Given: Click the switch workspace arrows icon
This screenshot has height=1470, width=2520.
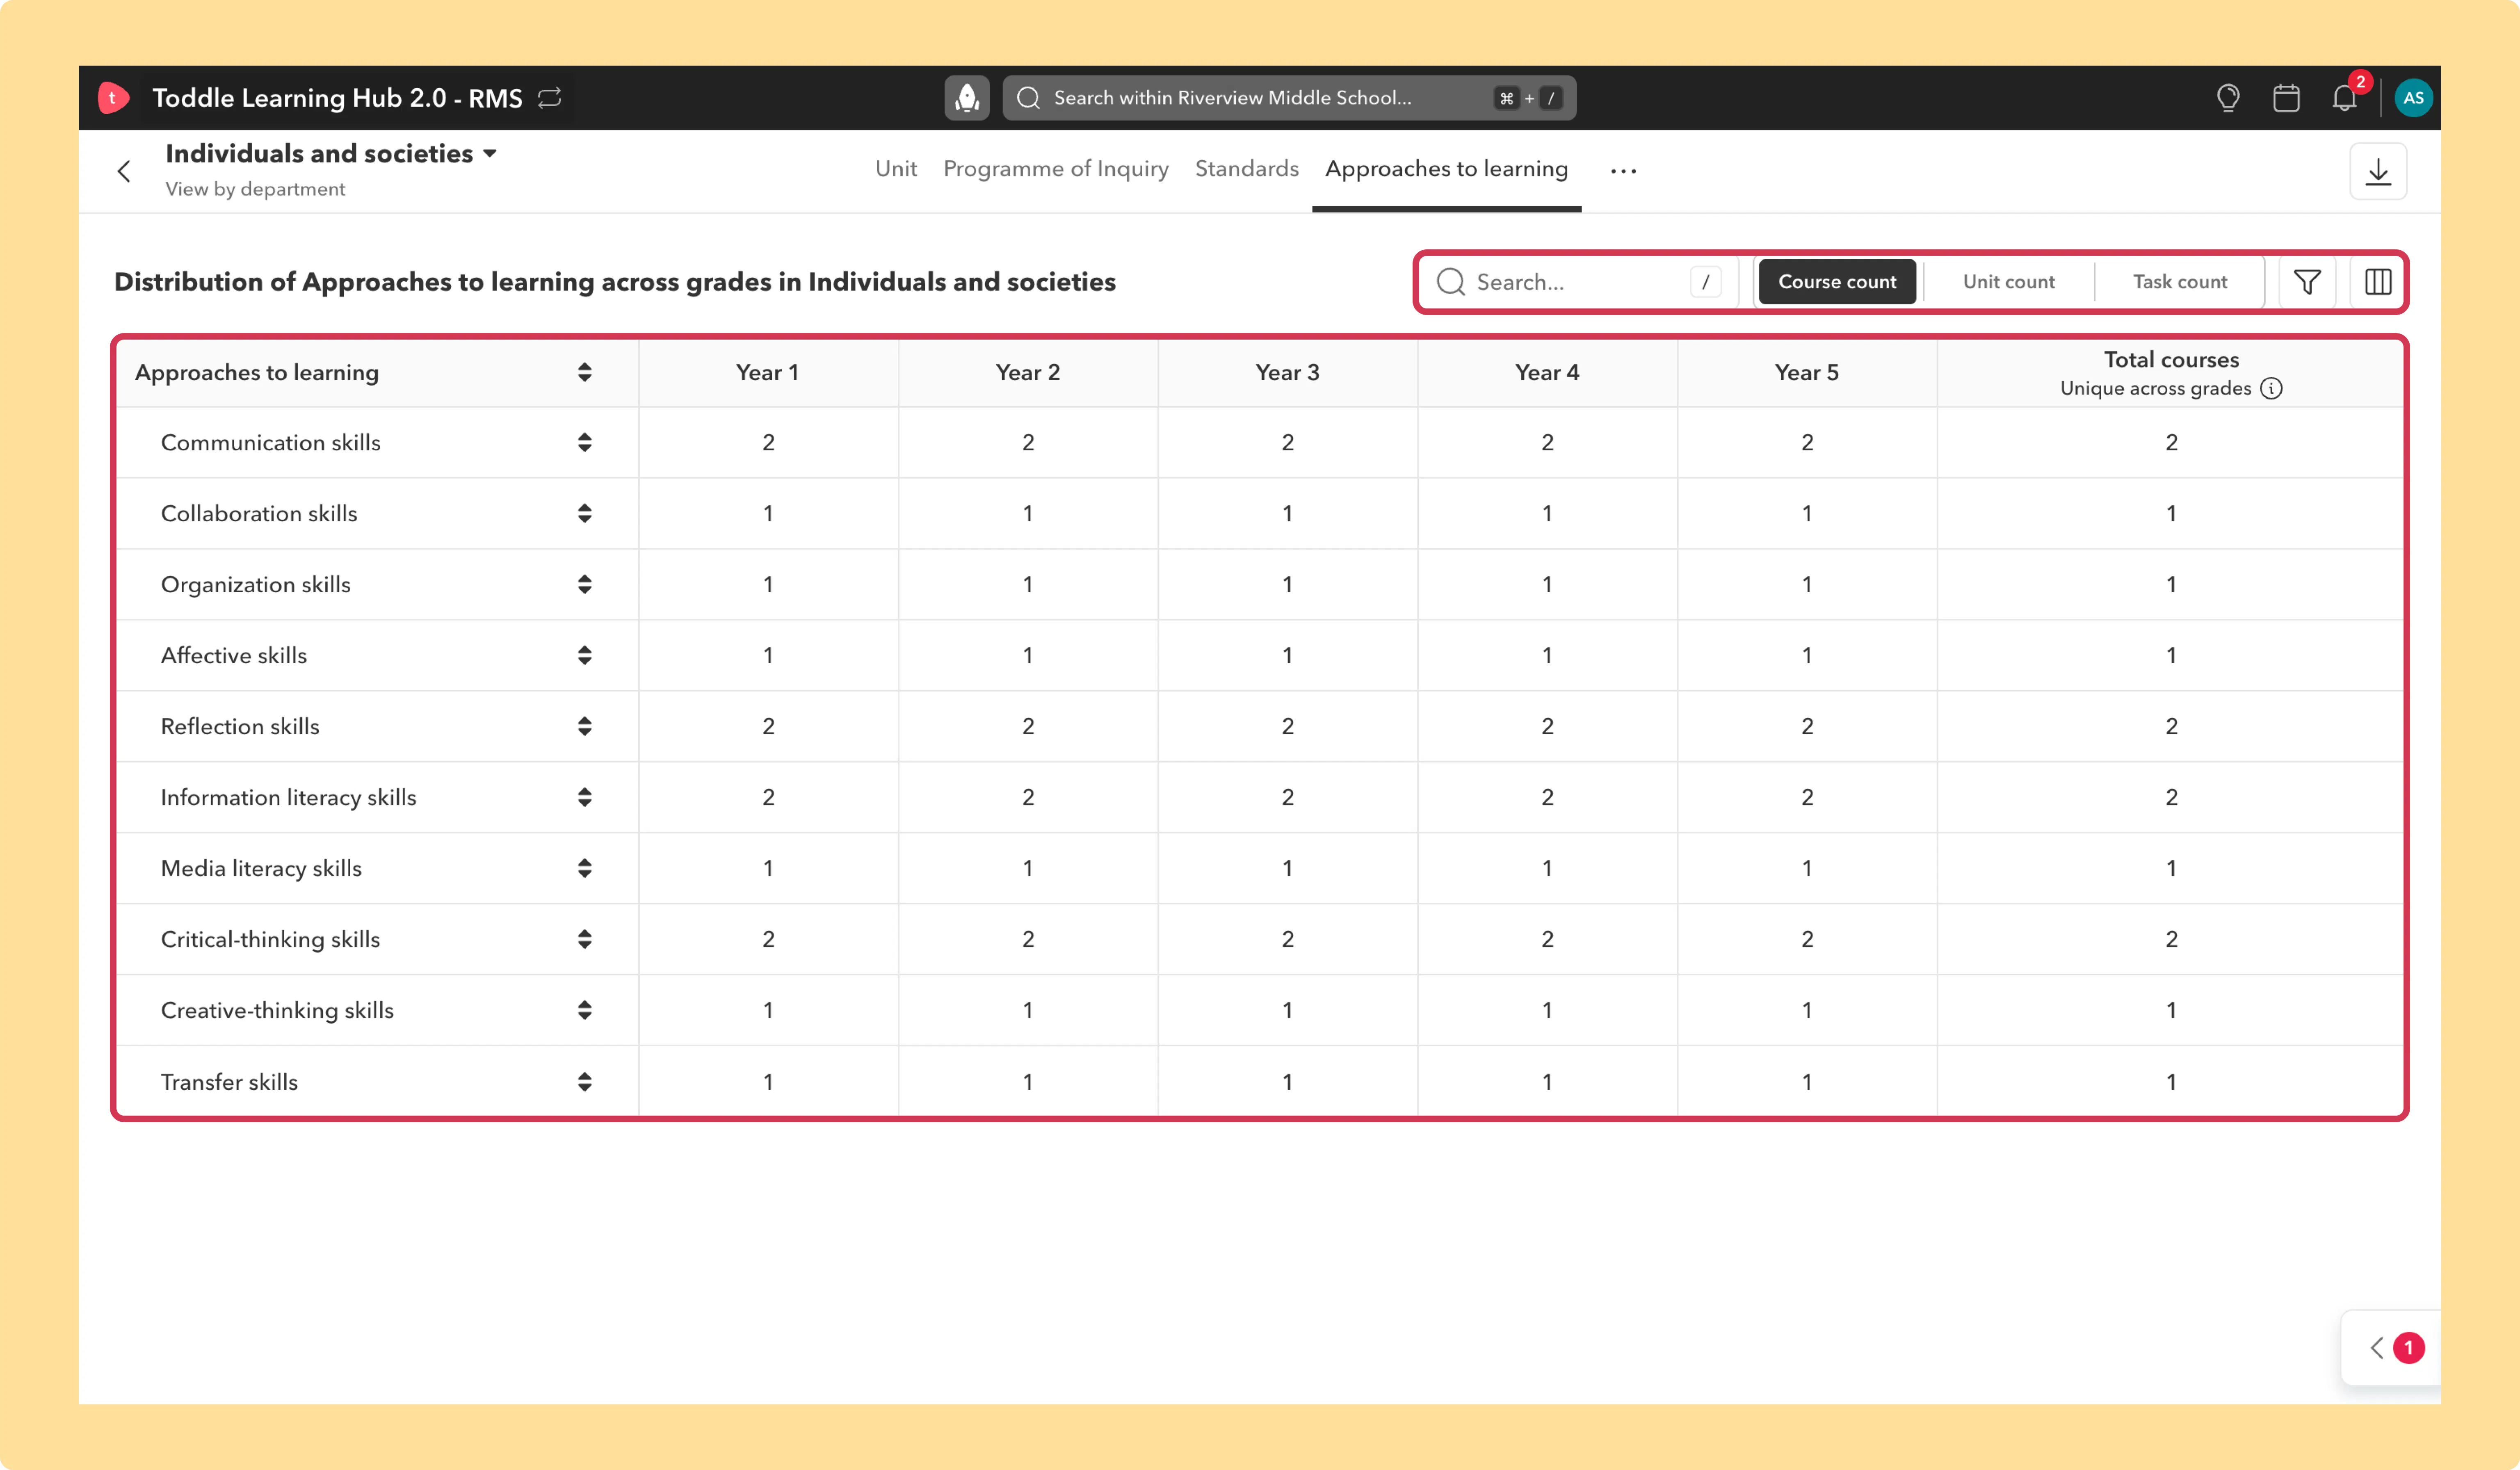Looking at the screenshot, I should point(550,98).
